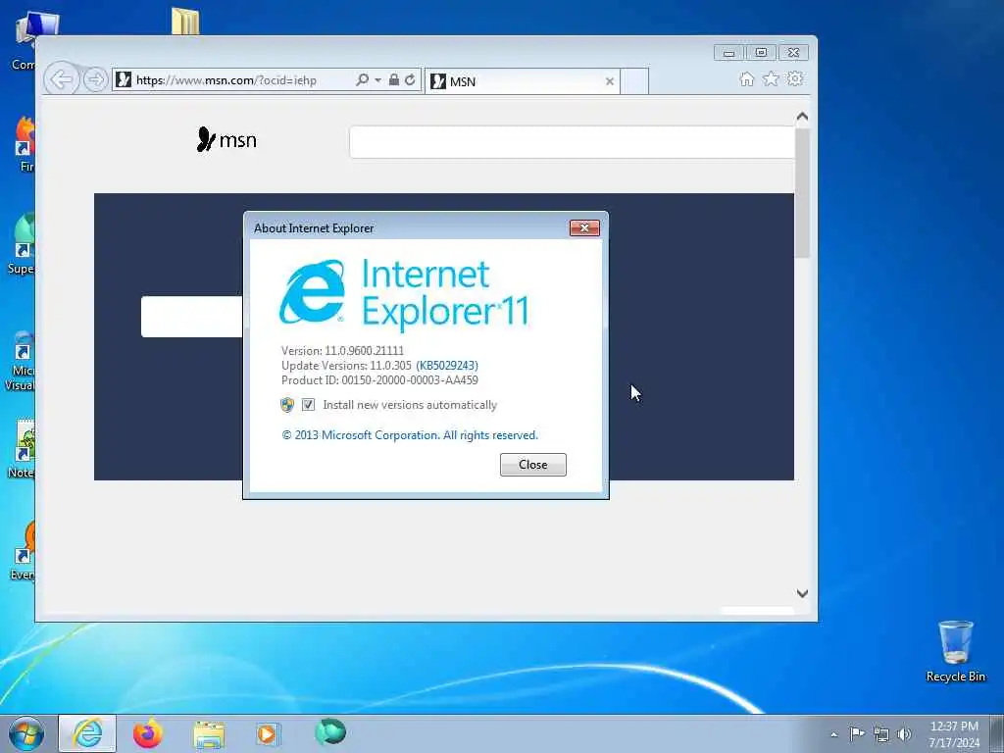The height and width of the screenshot is (753, 1004).
Task: Toggle Install new versions automatically checkbox
Action: pyautogui.click(x=308, y=405)
